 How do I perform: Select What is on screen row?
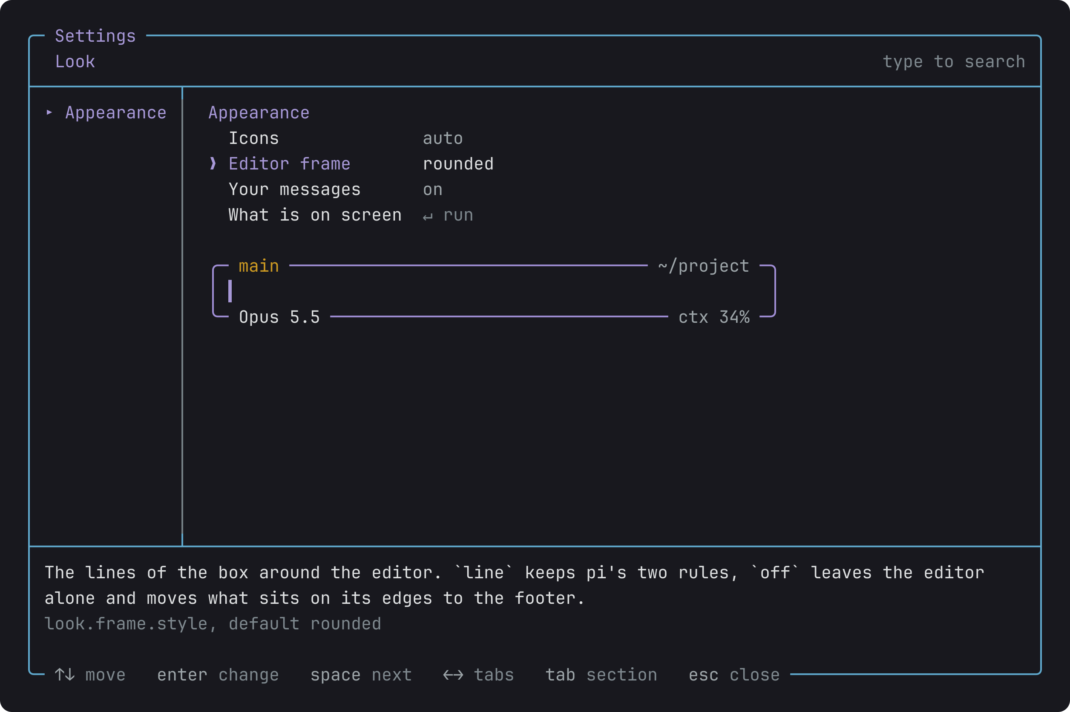point(315,215)
